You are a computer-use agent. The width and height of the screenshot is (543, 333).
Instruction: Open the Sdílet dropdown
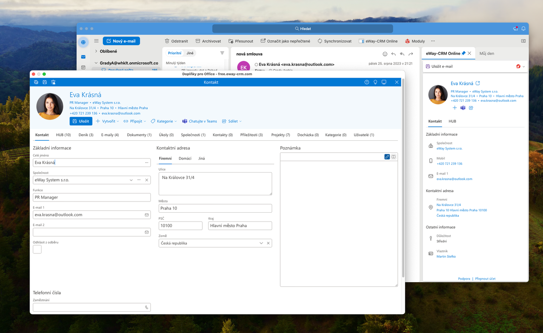tap(232, 121)
